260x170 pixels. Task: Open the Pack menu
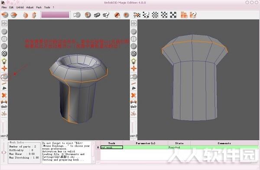(x=39, y=7)
